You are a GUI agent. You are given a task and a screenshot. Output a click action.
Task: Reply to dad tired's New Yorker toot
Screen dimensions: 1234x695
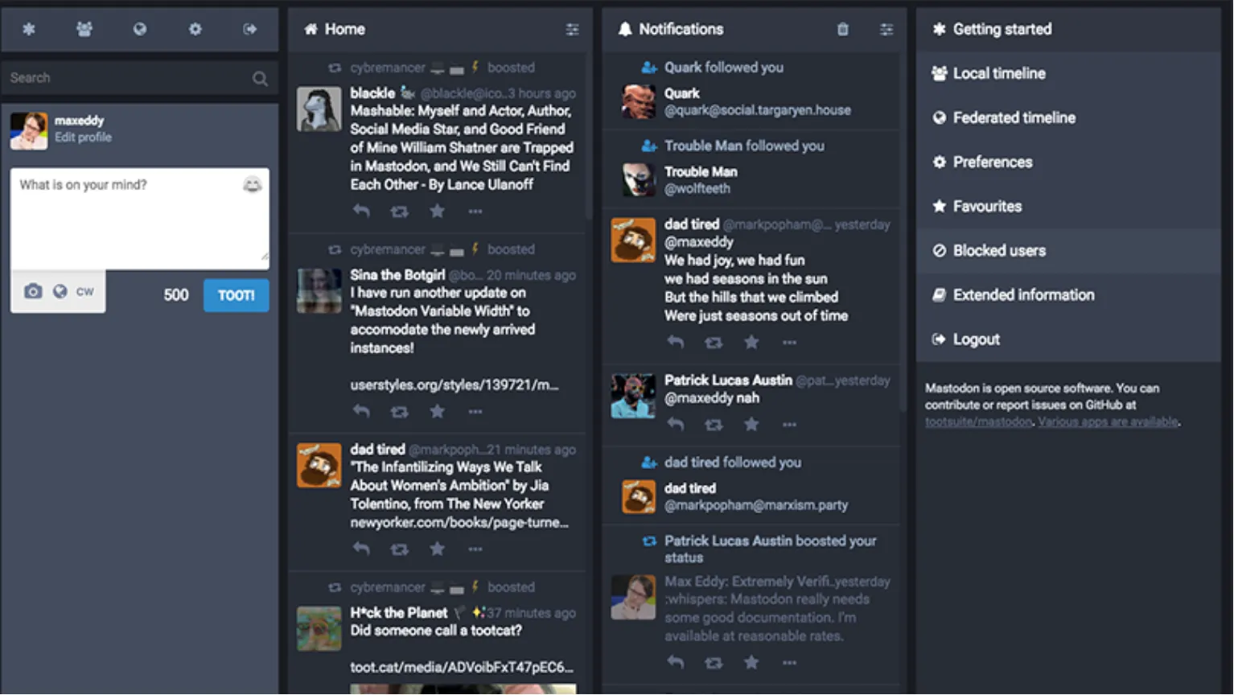[361, 549]
